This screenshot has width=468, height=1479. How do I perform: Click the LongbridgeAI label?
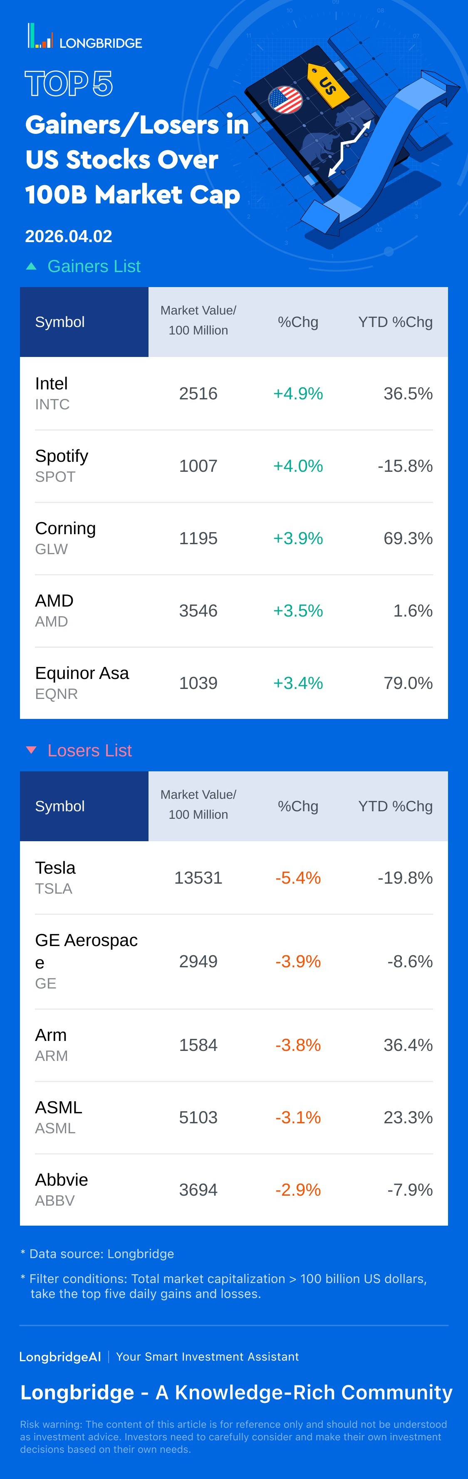60,1356
